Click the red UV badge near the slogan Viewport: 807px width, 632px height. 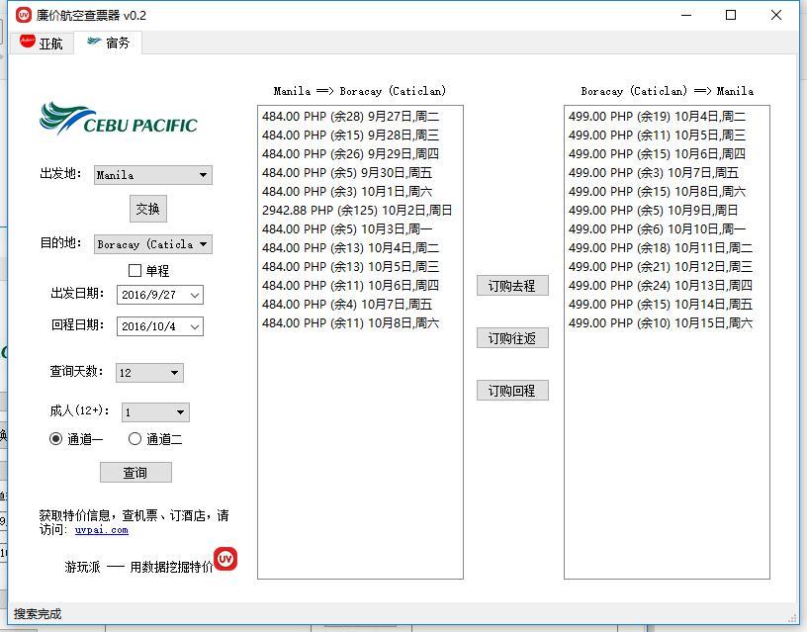(225, 559)
